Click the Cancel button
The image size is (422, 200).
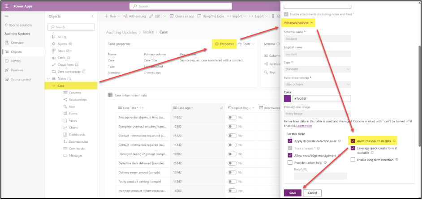point(312,193)
